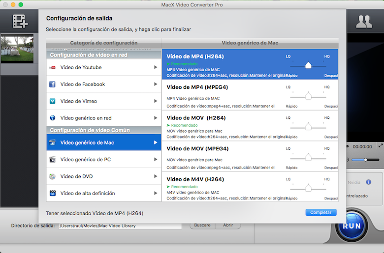This screenshot has height=253, width=384.
Task: Click the add video film icon
Action: (20, 22)
